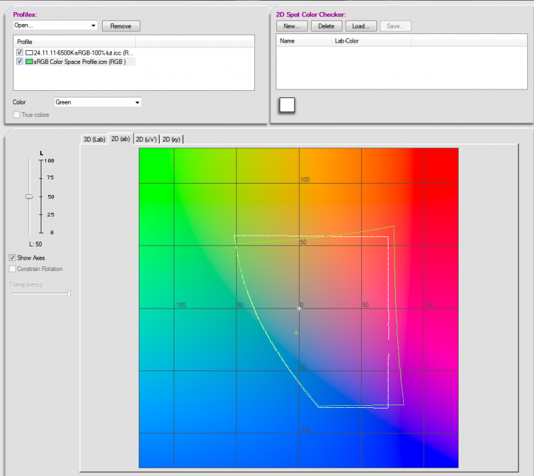The width and height of the screenshot is (534, 476).
Task: Toggle the True colors checkbox
Action: tap(16, 115)
